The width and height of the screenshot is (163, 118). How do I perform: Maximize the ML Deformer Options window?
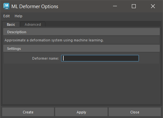pyautogui.click(x=134, y=6)
